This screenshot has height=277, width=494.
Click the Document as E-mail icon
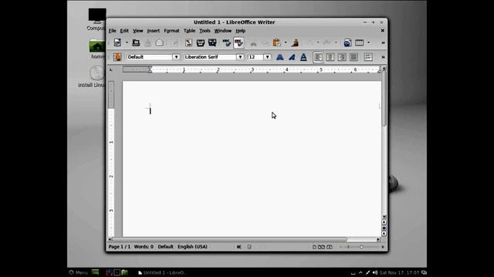pos(160,42)
